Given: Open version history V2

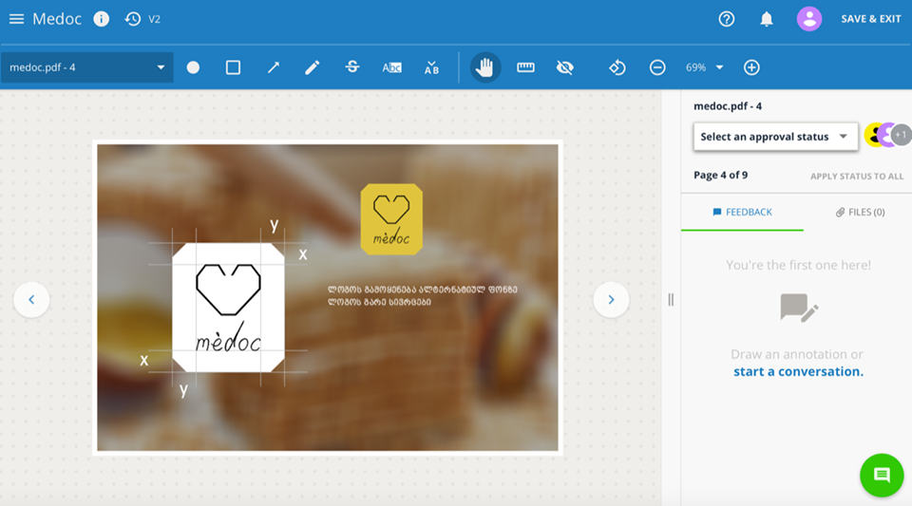Looking at the screenshot, I should 142,19.
